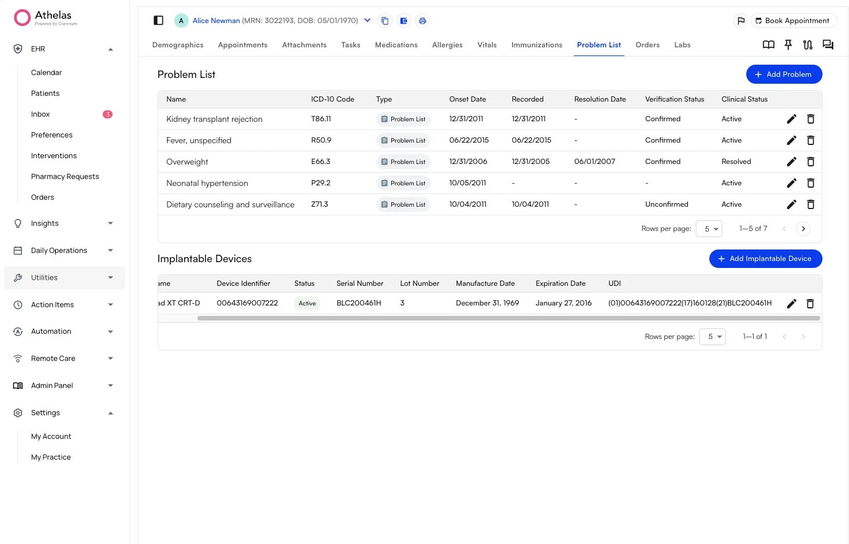849x544 pixels.
Task: Expand the Admin Panel section
Action: [x=110, y=386]
